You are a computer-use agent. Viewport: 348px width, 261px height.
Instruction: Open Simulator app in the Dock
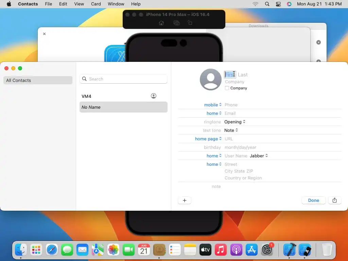tap(305, 250)
